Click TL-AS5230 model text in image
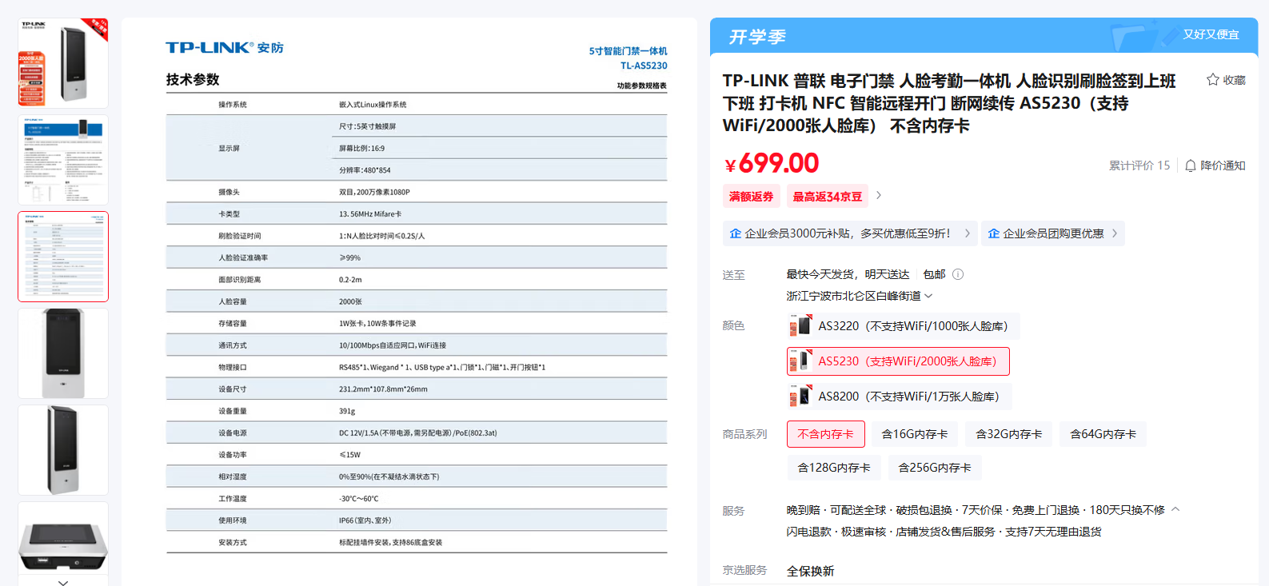1269x586 pixels. pyautogui.click(x=644, y=66)
